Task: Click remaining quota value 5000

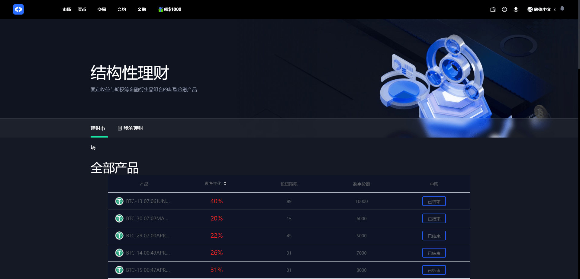Action: (362, 236)
